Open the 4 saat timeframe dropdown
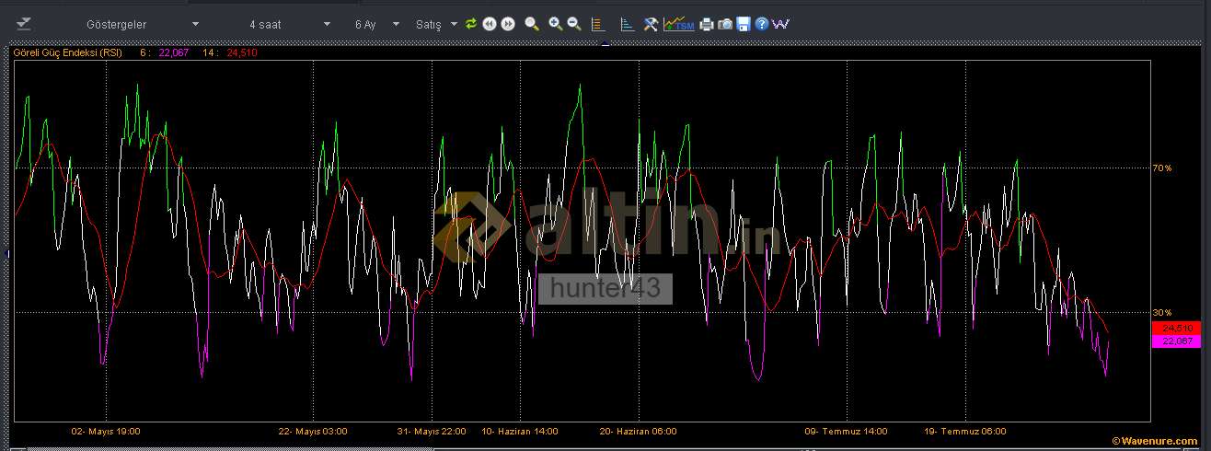This screenshot has width=1211, height=451. pyautogui.click(x=290, y=25)
